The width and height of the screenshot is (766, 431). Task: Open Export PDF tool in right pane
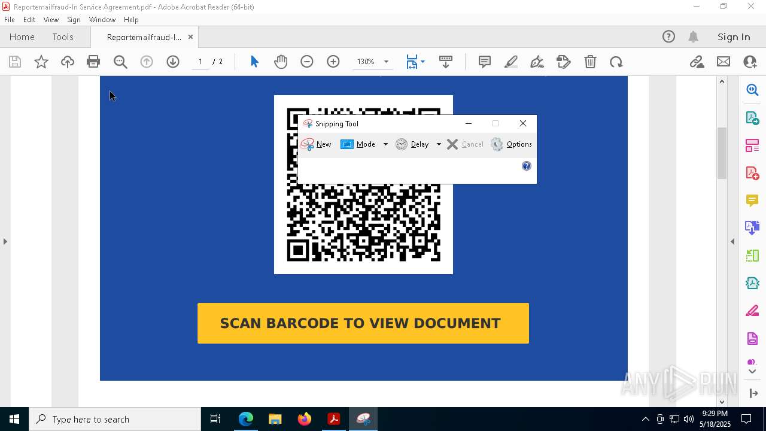point(752,117)
